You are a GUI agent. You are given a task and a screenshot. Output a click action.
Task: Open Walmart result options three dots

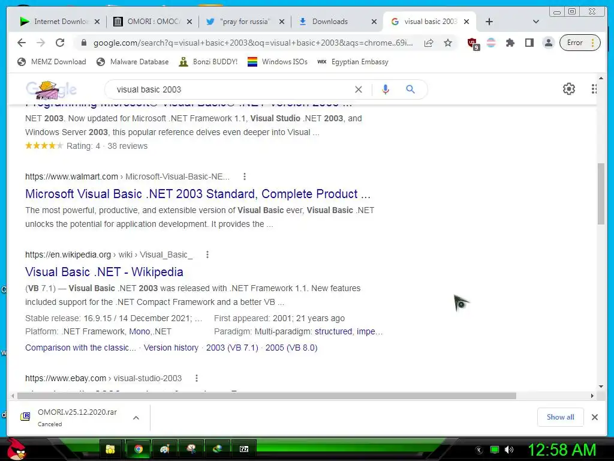[245, 177]
